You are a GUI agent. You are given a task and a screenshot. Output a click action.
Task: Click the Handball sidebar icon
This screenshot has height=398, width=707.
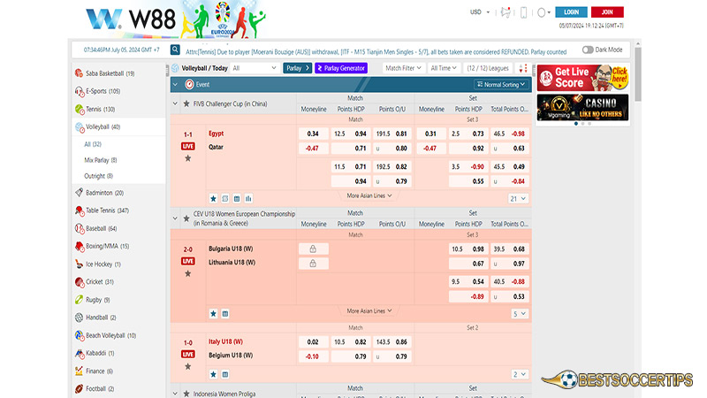coord(79,318)
